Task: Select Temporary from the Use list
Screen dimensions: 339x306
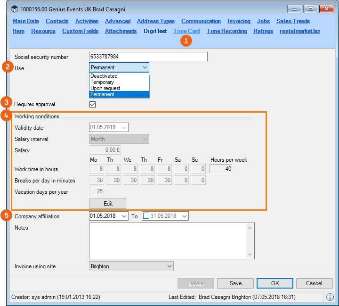Action: (x=102, y=82)
